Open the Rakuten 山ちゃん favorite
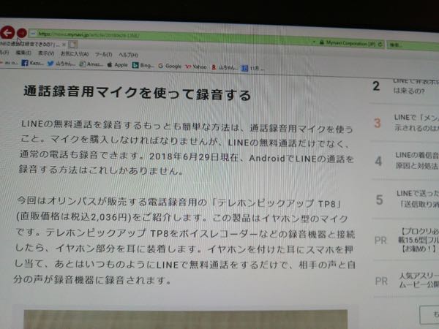Screen dimensions: 439x329 (225, 67)
